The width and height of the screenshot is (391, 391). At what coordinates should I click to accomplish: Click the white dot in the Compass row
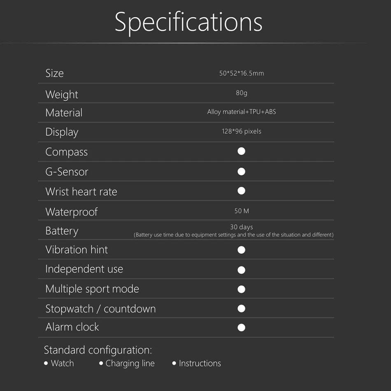242,151
